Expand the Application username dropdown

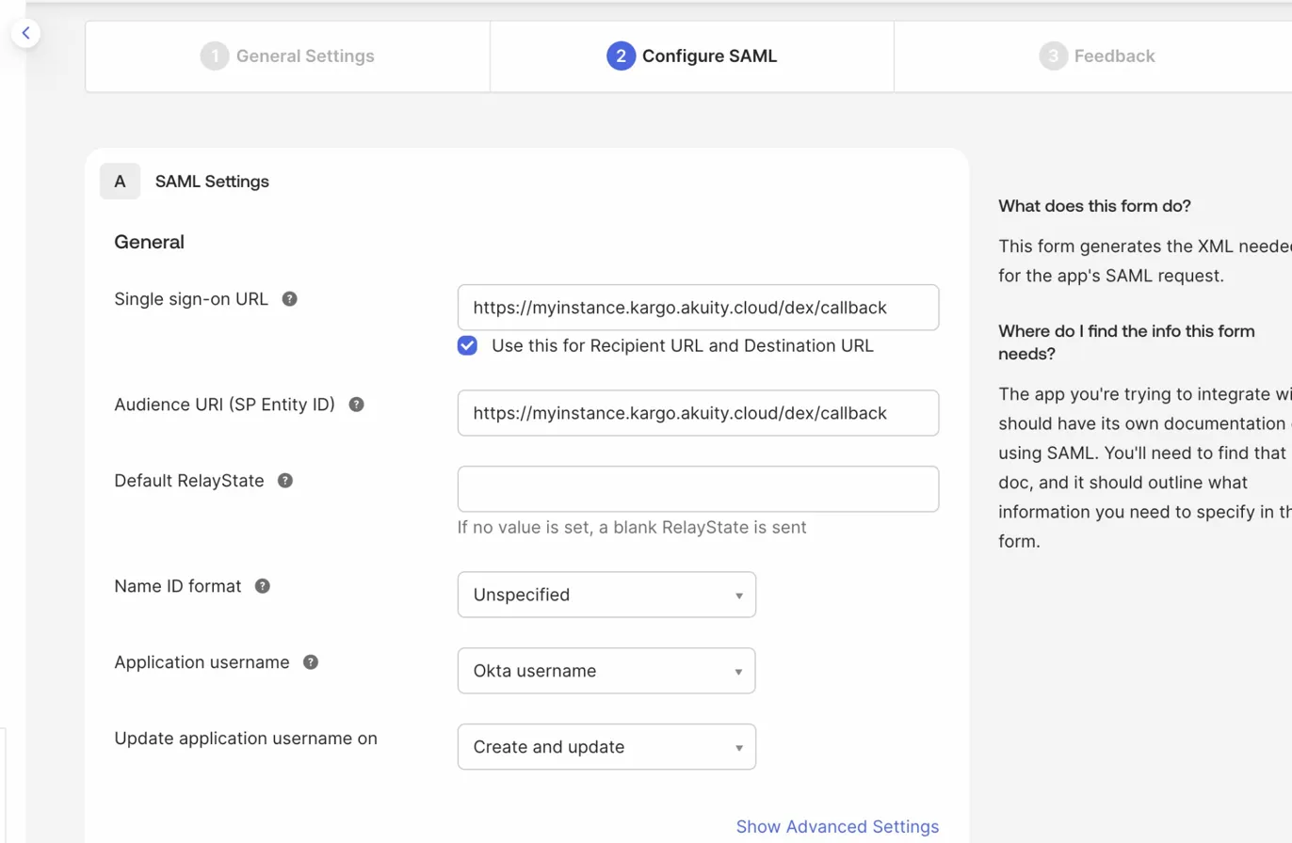[606, 671]
